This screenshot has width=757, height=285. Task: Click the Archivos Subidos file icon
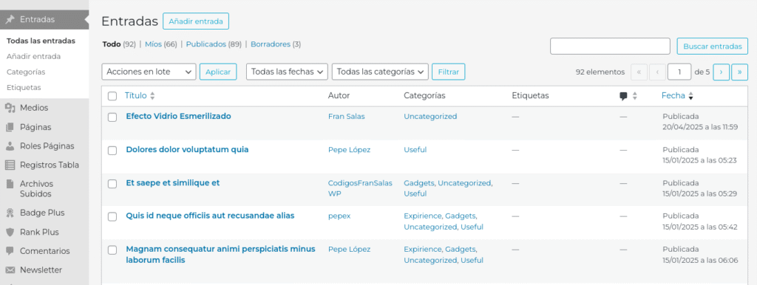[10, 184]
